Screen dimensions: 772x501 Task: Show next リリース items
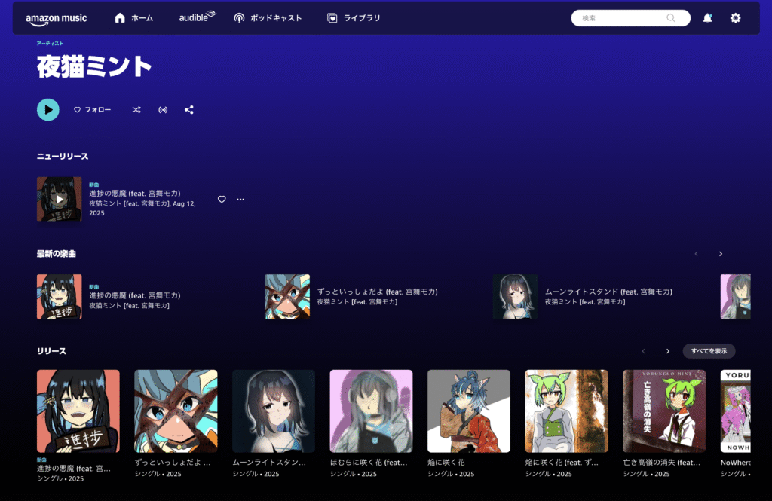pyautogui.click(x=668, y=351)
